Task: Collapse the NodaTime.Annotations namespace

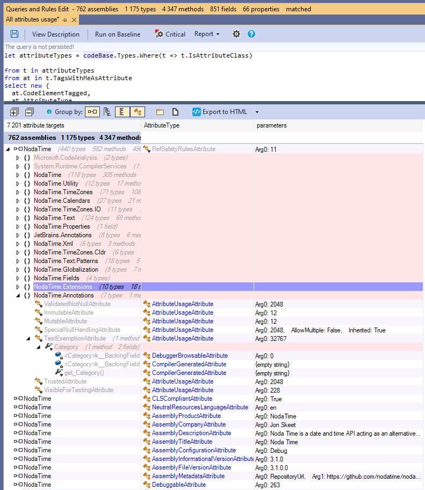Action: pyautogui.click(x=18, y=296)
